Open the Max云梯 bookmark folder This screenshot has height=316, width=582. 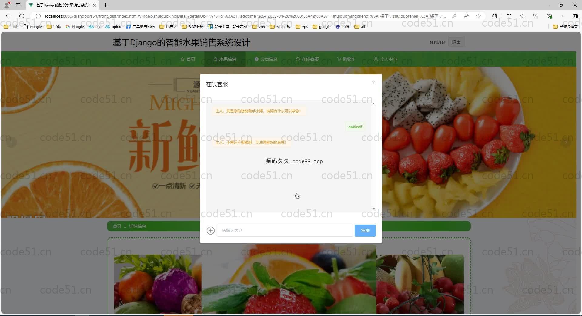click(280, 27)
